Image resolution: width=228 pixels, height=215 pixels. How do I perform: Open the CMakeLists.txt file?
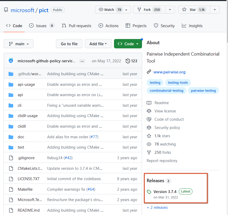tap(30, 168)
